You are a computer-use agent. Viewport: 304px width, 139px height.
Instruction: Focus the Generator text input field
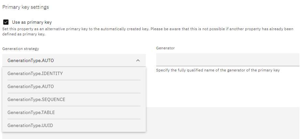(228, 60)
